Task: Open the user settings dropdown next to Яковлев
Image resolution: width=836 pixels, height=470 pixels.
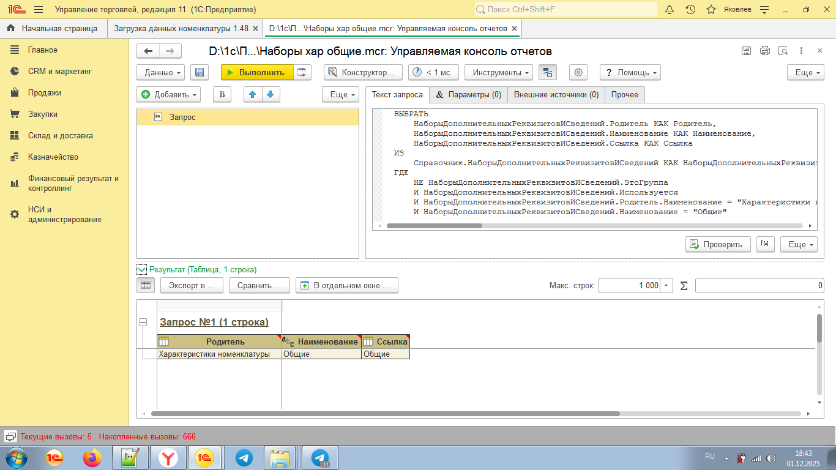Action: coord(764,10)
